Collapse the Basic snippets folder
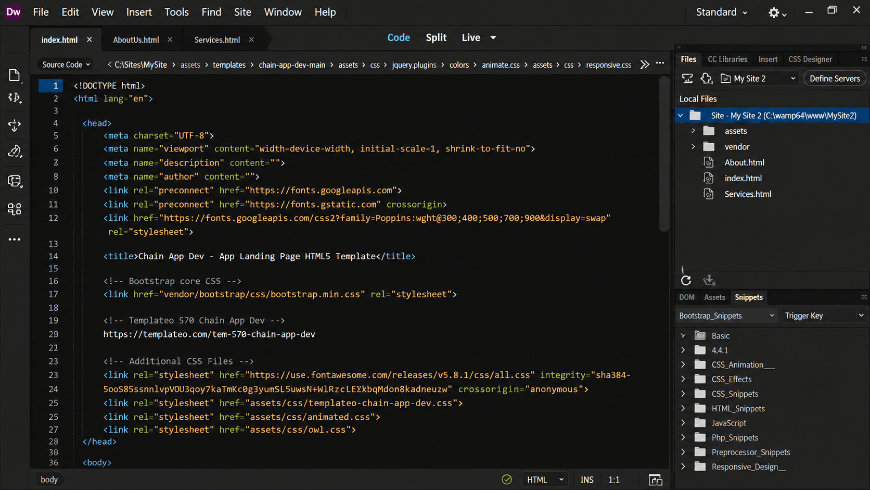 [x=683, y=336]
